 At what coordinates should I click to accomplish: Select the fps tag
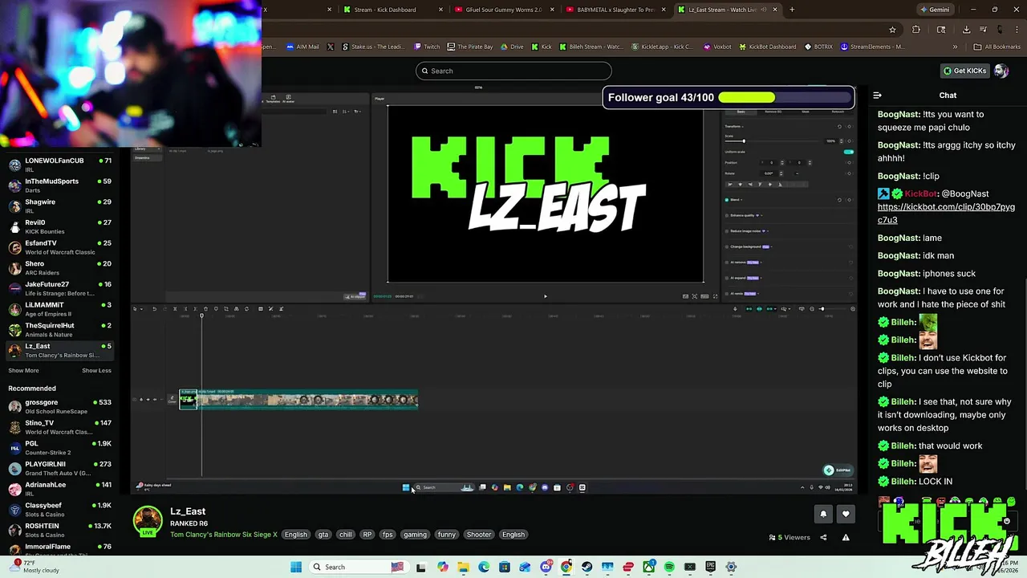coord(388,535)
